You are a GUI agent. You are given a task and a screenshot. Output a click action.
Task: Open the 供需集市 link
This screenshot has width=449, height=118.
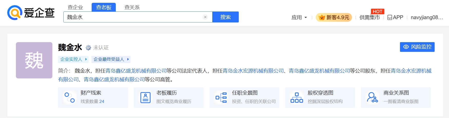(x=370, y=17)
